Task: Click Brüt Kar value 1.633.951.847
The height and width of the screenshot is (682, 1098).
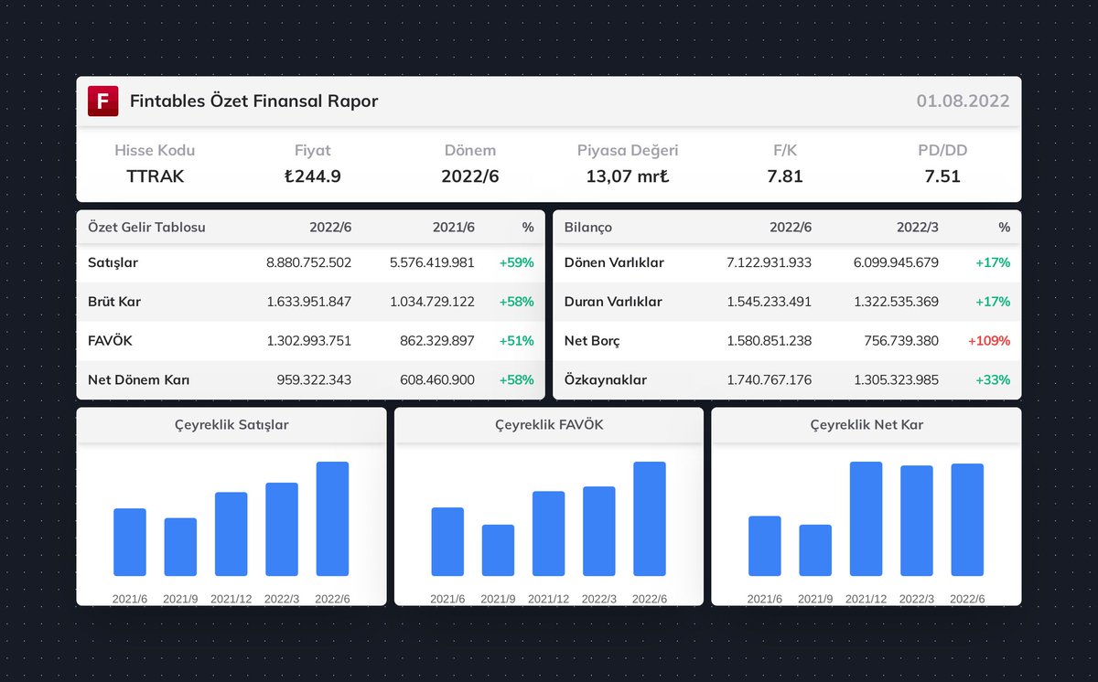Action: 308,302
